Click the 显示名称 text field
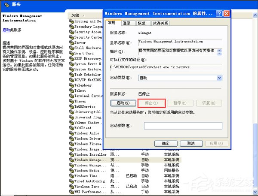This screenshot has width=258, height=196. pyautogui.click(x=180, y=42)
